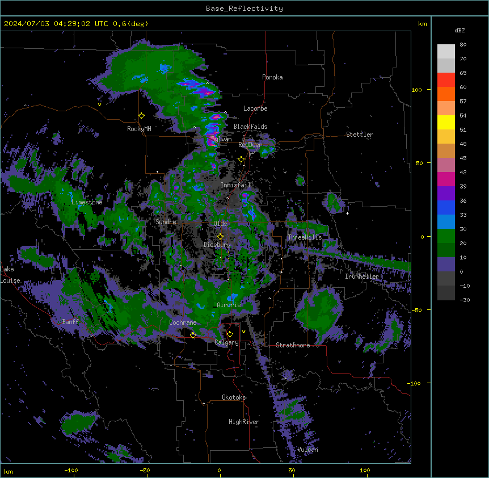Click the -50 tick on the right vertical axis
This screenshot has width=489, height=478.
pos(416,310)
